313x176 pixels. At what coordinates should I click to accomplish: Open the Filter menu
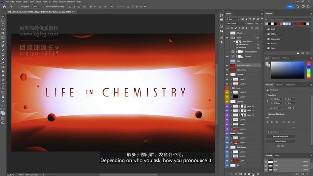(45, 2)
